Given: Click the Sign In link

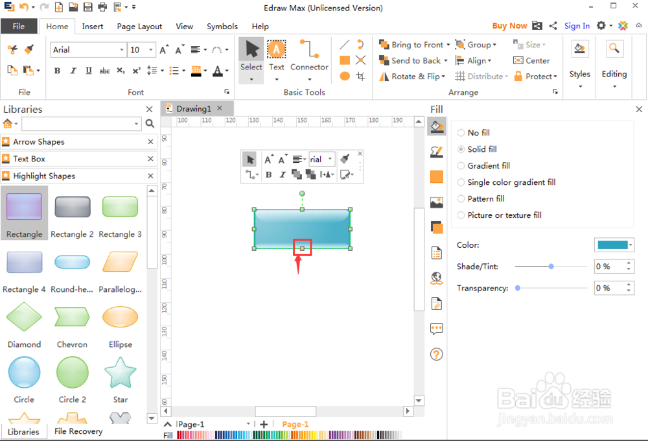Looking at the screenshot, I should click(x=577, y=26).
